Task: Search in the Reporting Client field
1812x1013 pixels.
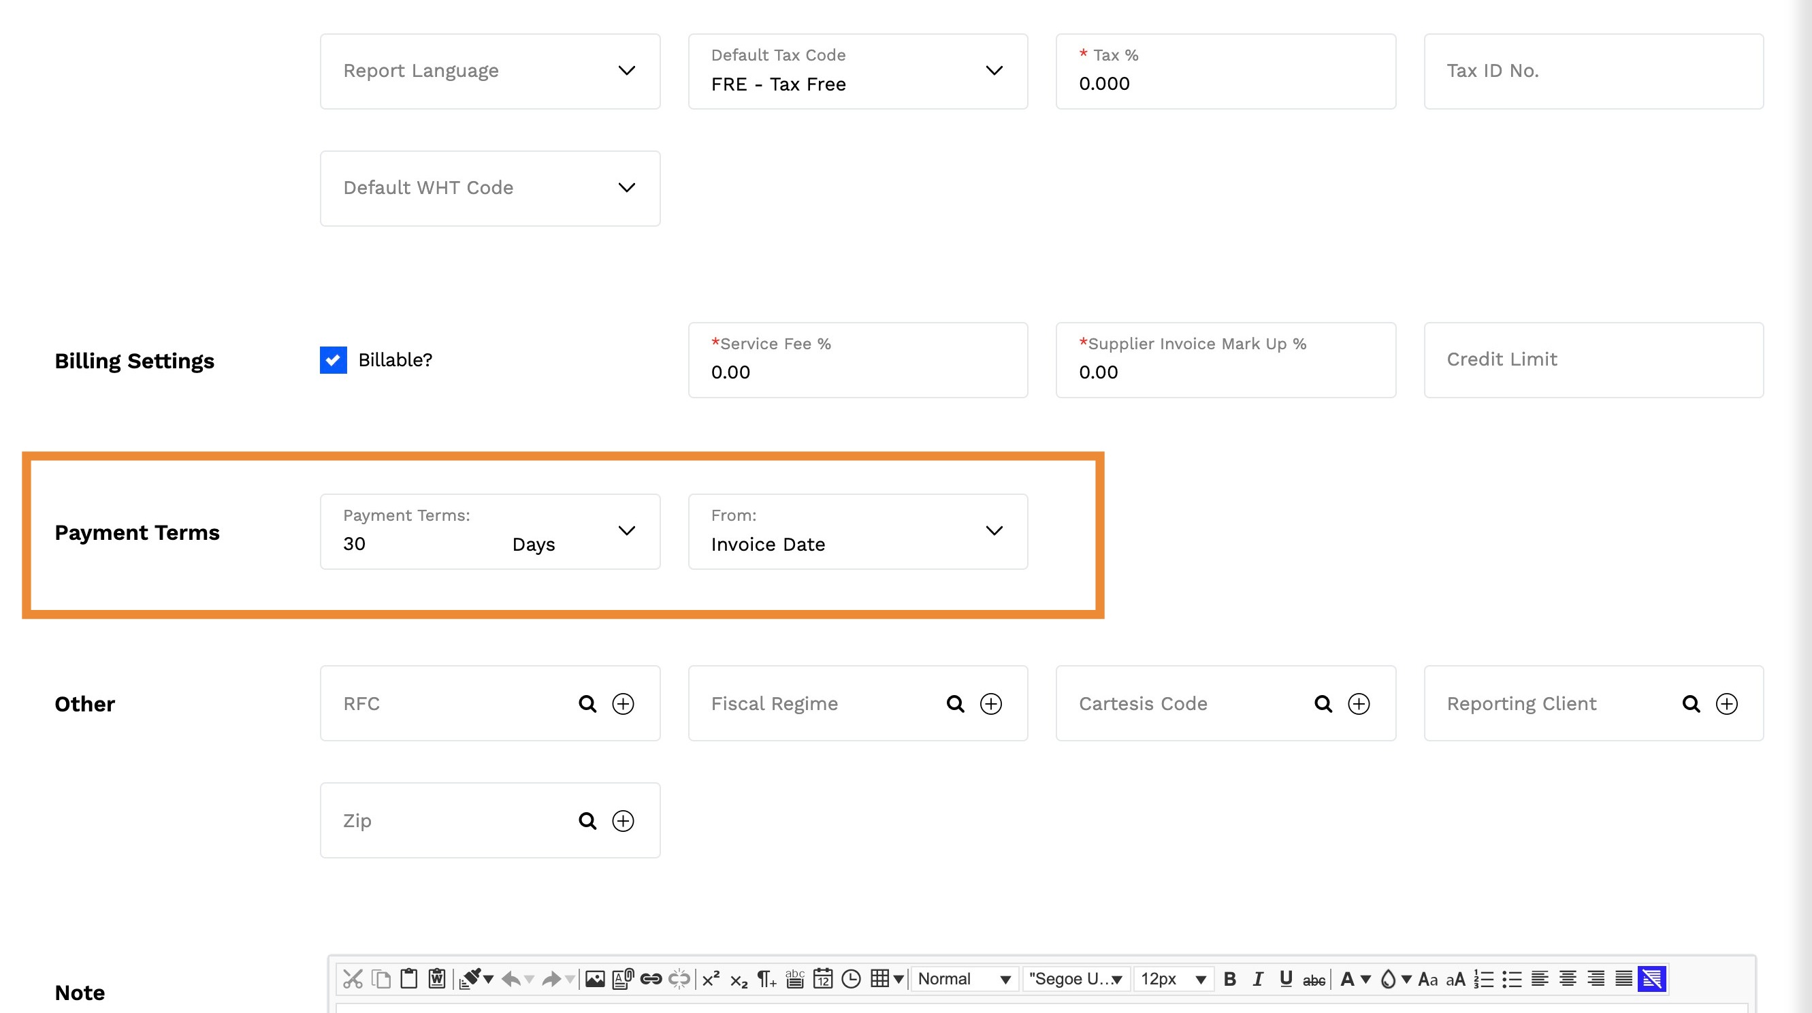Action: coord(1691,703)
